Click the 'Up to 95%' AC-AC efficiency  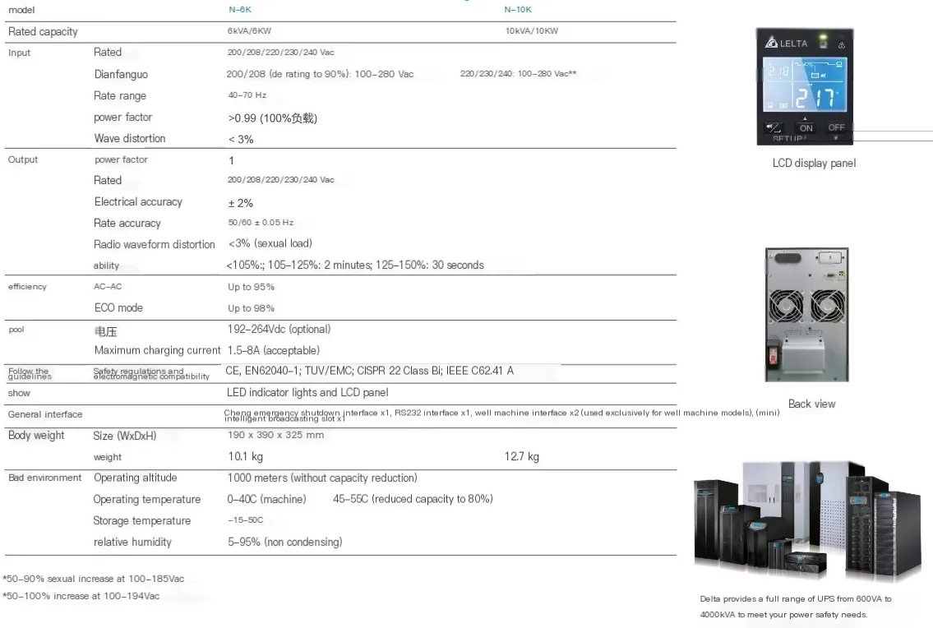[251, 287]
